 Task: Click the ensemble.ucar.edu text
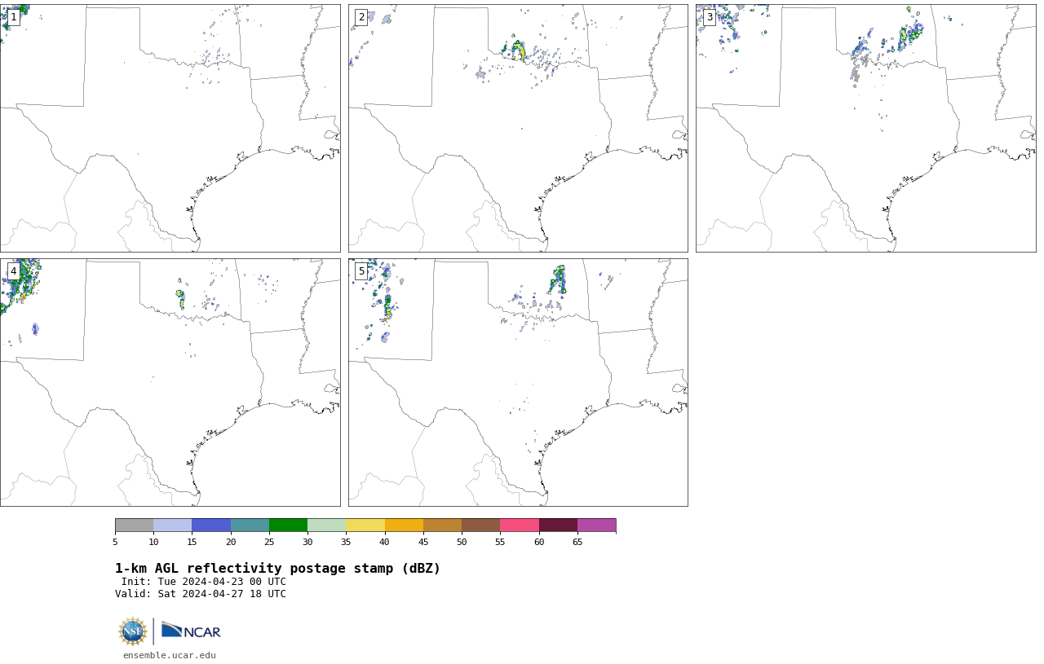tap(170, 655)
